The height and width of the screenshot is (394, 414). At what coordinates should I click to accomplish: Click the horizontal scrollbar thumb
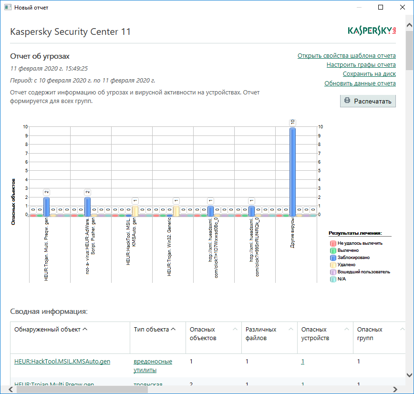(82, 389)
